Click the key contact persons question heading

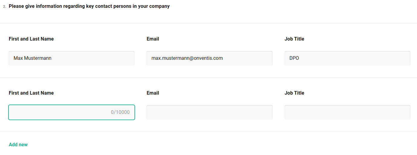click(x=89, y=6)
